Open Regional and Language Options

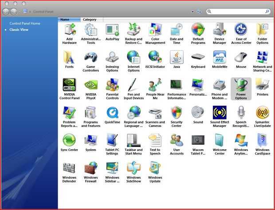pyautogui.click(x=134, y=117)
